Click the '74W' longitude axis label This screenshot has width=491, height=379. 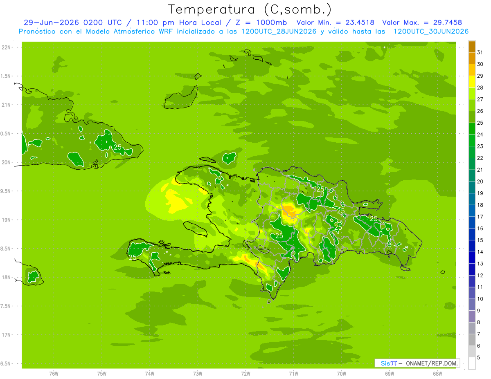coord(150,373)
